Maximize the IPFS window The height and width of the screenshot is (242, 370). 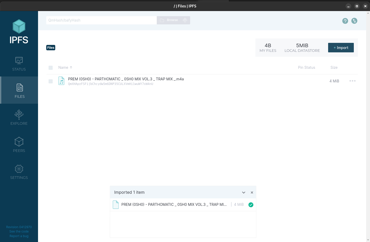(357, 6)
